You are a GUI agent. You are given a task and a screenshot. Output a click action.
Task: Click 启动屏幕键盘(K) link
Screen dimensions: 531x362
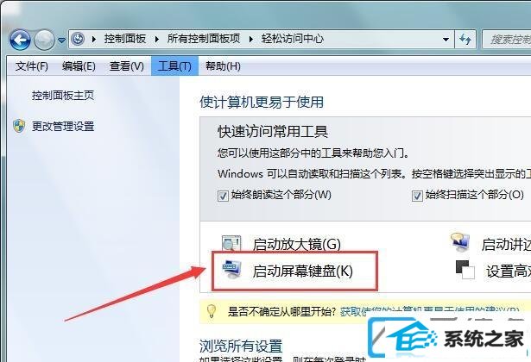303,271
